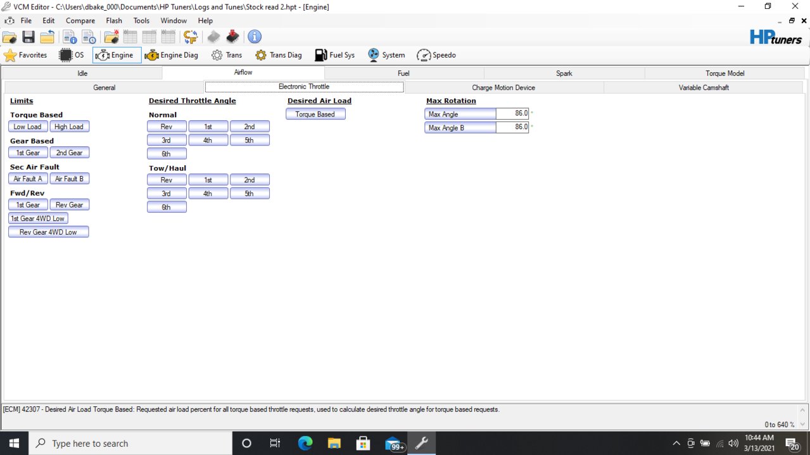Screen dimensions: 810x455
Task: Click the ECM 42307 description text
Action: click(x=251, y=409)
